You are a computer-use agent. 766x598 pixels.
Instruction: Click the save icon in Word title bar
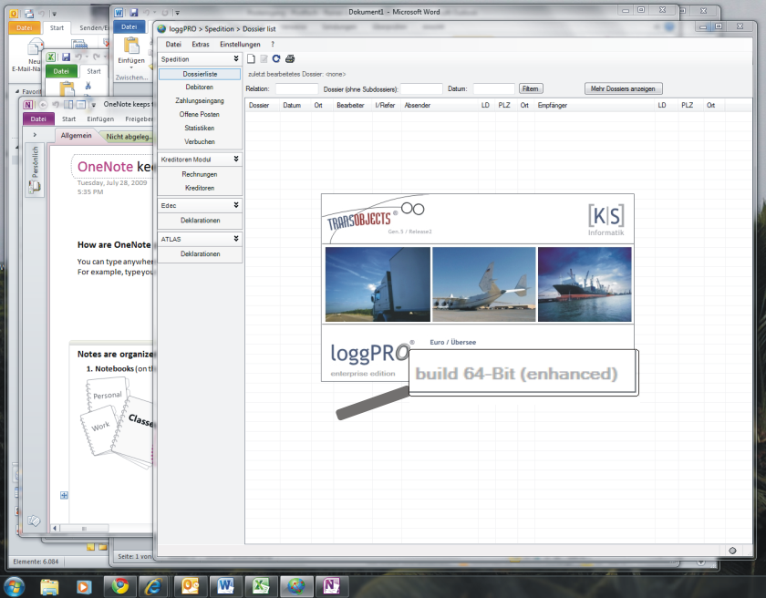click(134, 13)
